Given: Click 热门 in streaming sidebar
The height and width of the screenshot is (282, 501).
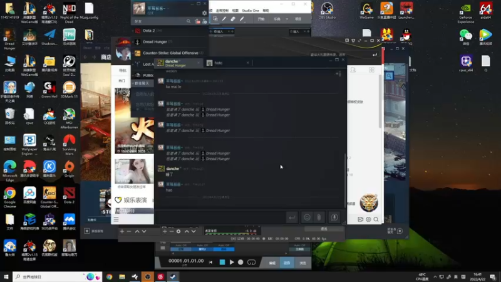Looking at the screenshot, I should tap(121, 81).
